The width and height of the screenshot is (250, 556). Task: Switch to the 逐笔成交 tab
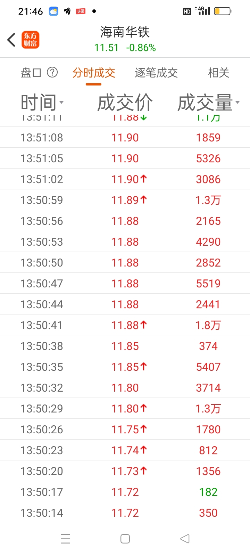[156, 73]
